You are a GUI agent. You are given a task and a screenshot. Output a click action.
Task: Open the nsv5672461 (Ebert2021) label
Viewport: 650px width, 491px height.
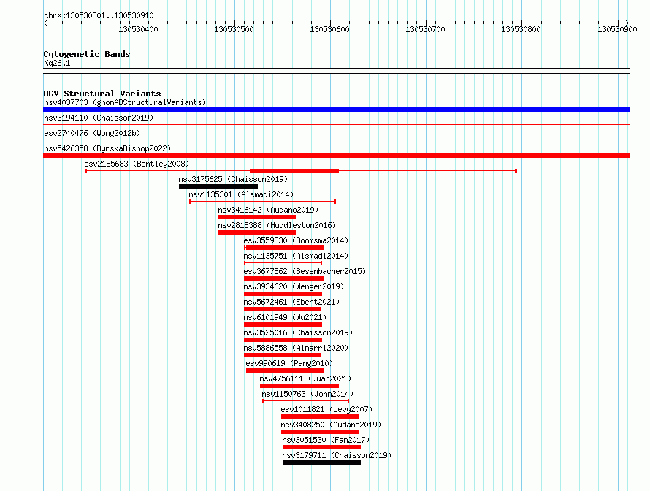(291, 302)
